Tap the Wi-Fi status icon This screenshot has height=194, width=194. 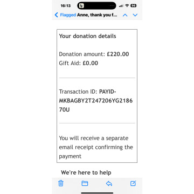coord(127,6)
